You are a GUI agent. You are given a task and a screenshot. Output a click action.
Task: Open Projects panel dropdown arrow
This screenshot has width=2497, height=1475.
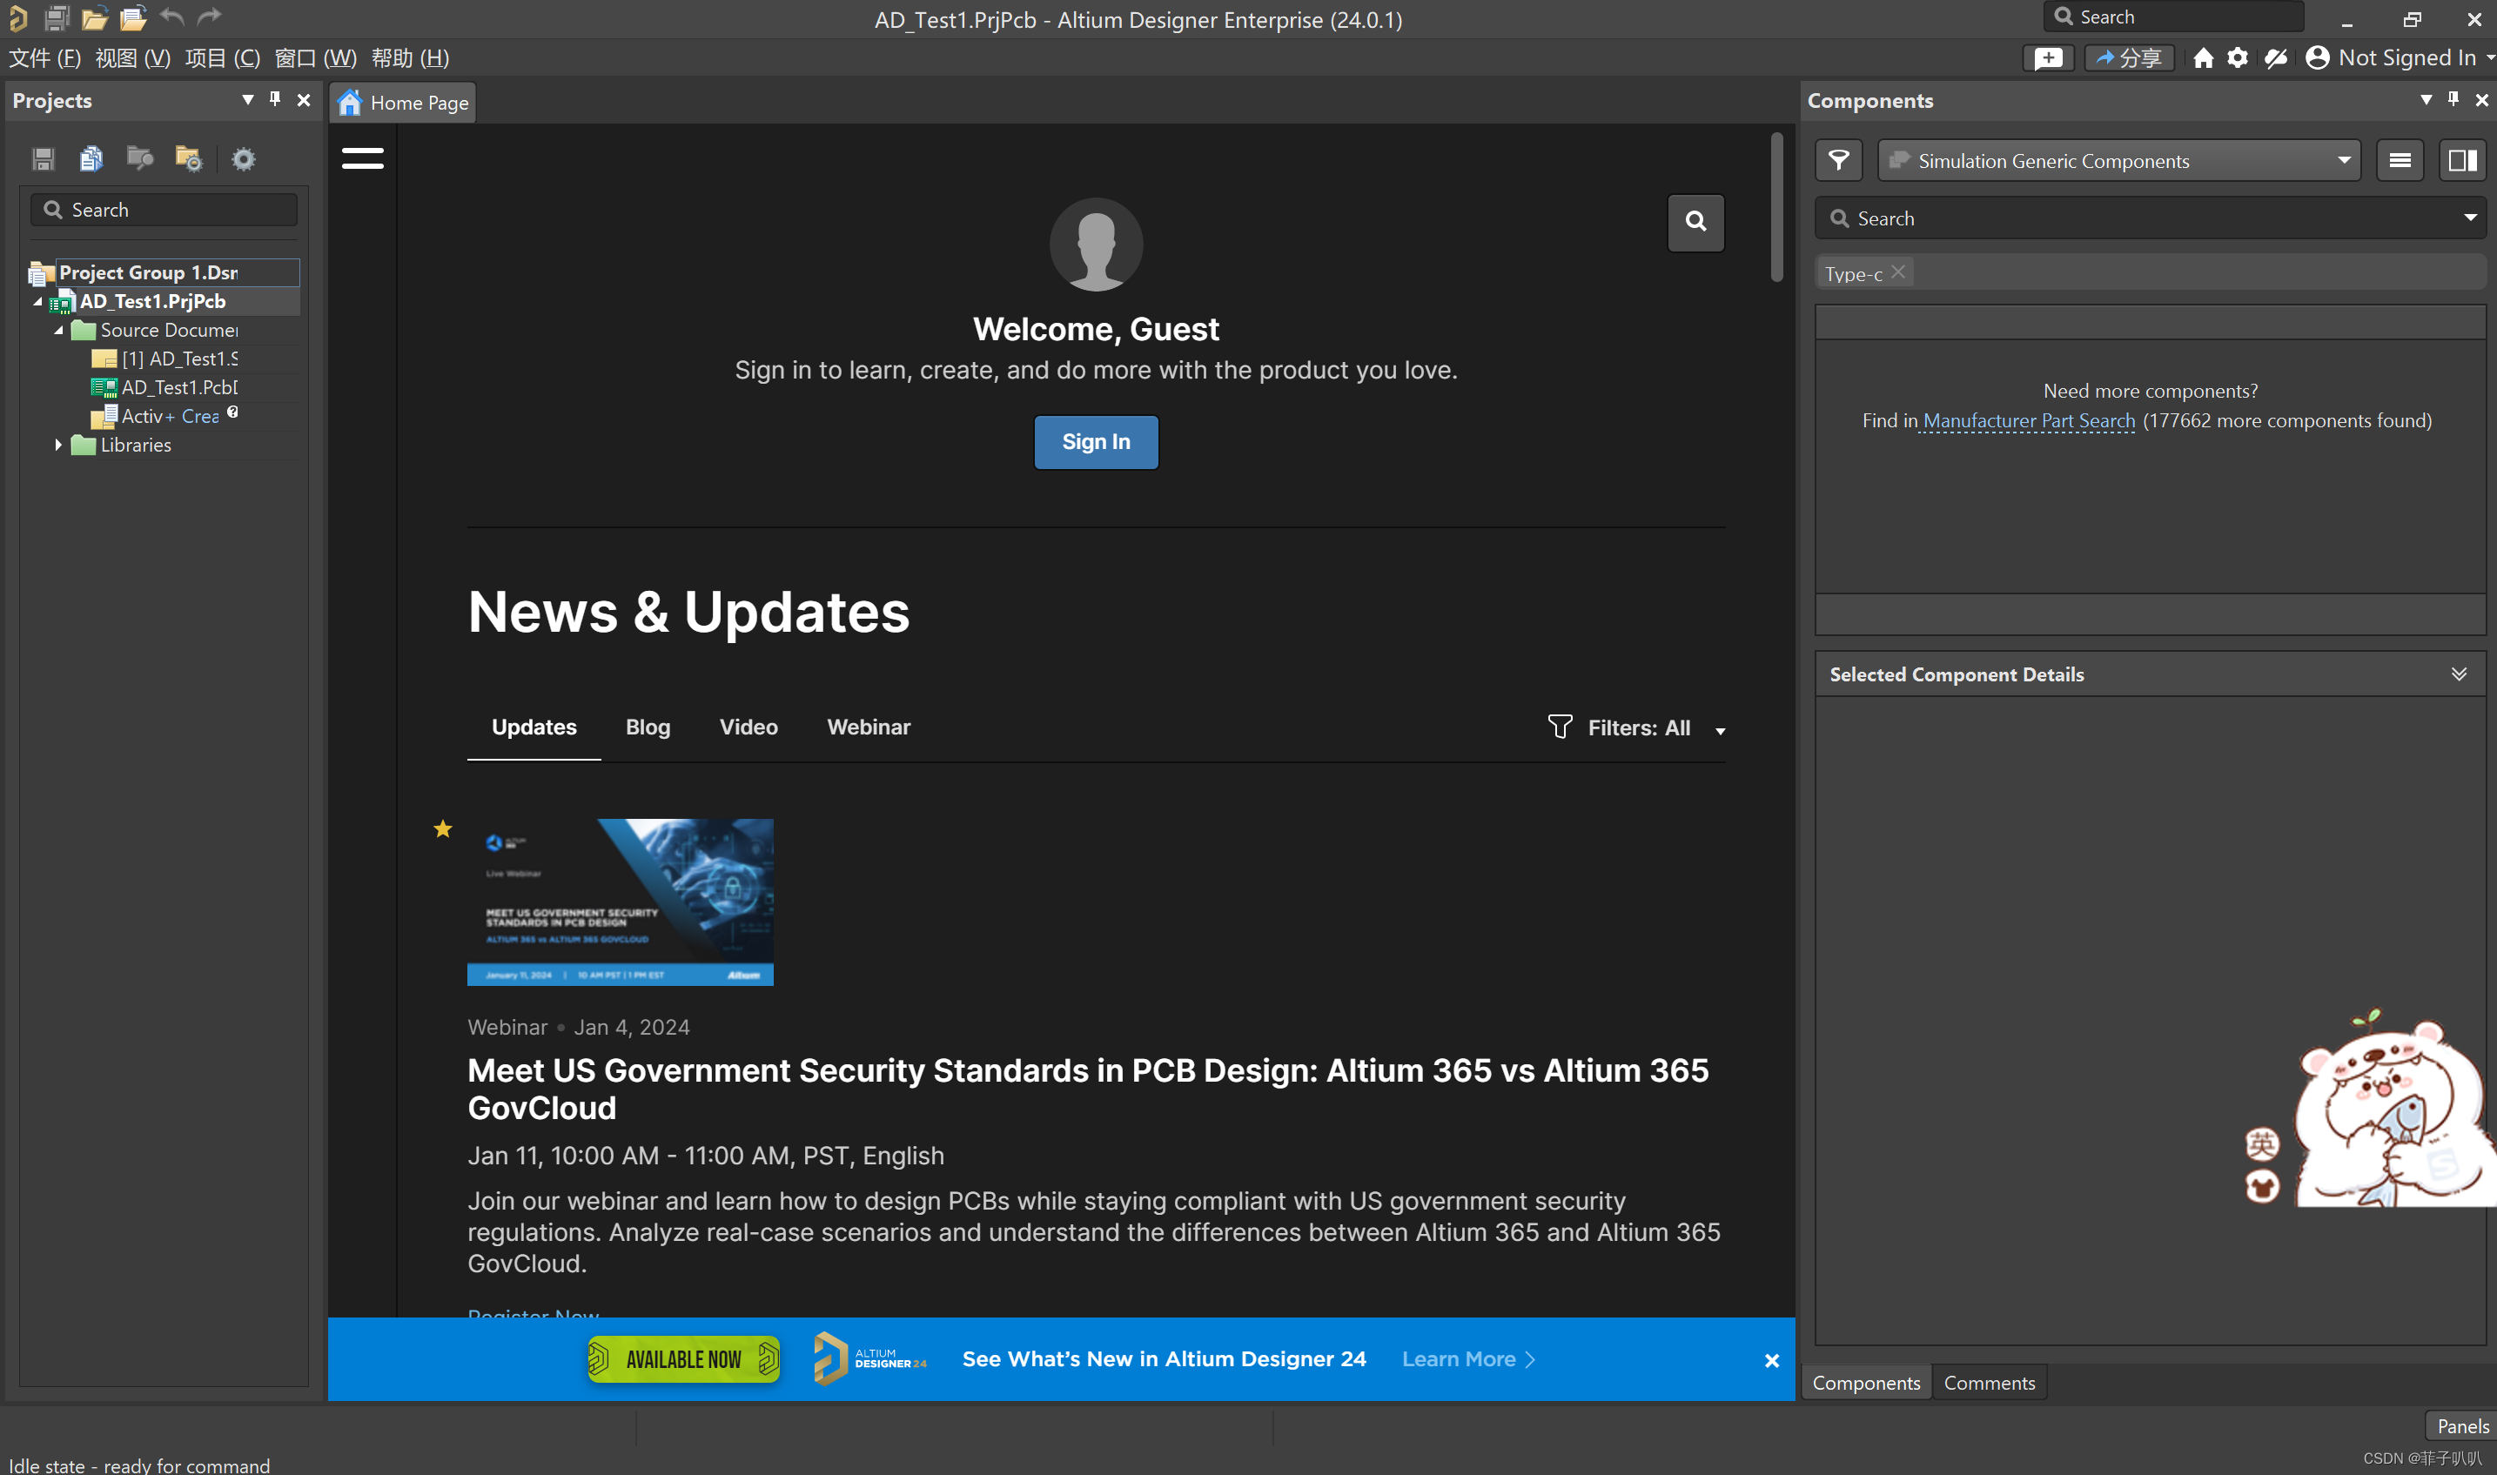coord(247,98)
